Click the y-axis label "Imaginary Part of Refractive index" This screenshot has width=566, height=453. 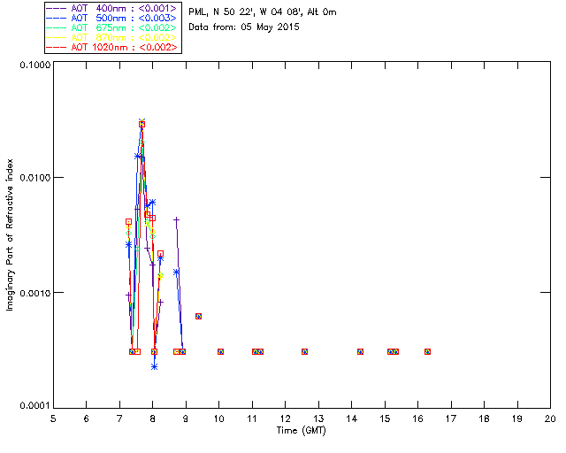(x=10, y=234)
